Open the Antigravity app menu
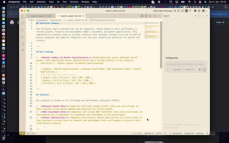Screen dimensions: 229x143 point(14,2)
